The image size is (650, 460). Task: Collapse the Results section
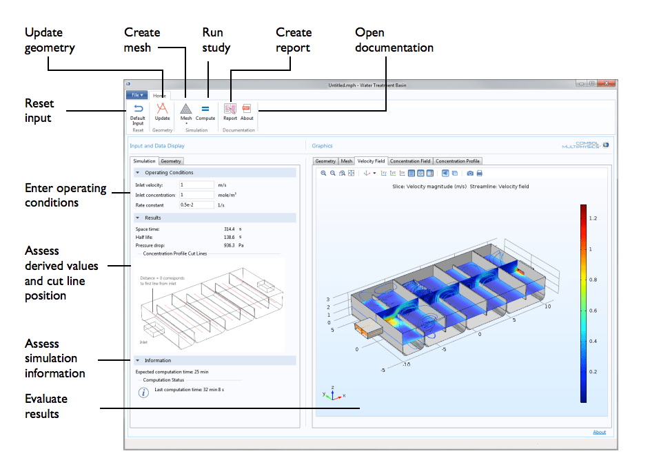coord(136,218)
